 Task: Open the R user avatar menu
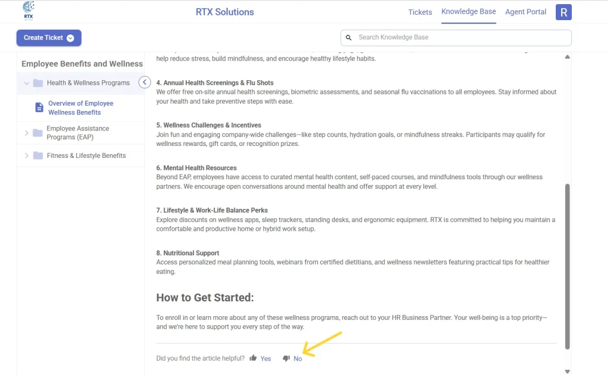pyautogui.click(x=563, y=12)
